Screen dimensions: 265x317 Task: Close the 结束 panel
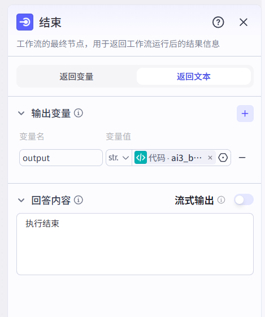pos(244,22)
